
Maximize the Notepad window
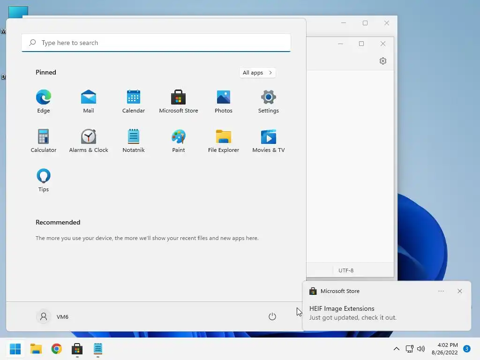tap(361, 44)
